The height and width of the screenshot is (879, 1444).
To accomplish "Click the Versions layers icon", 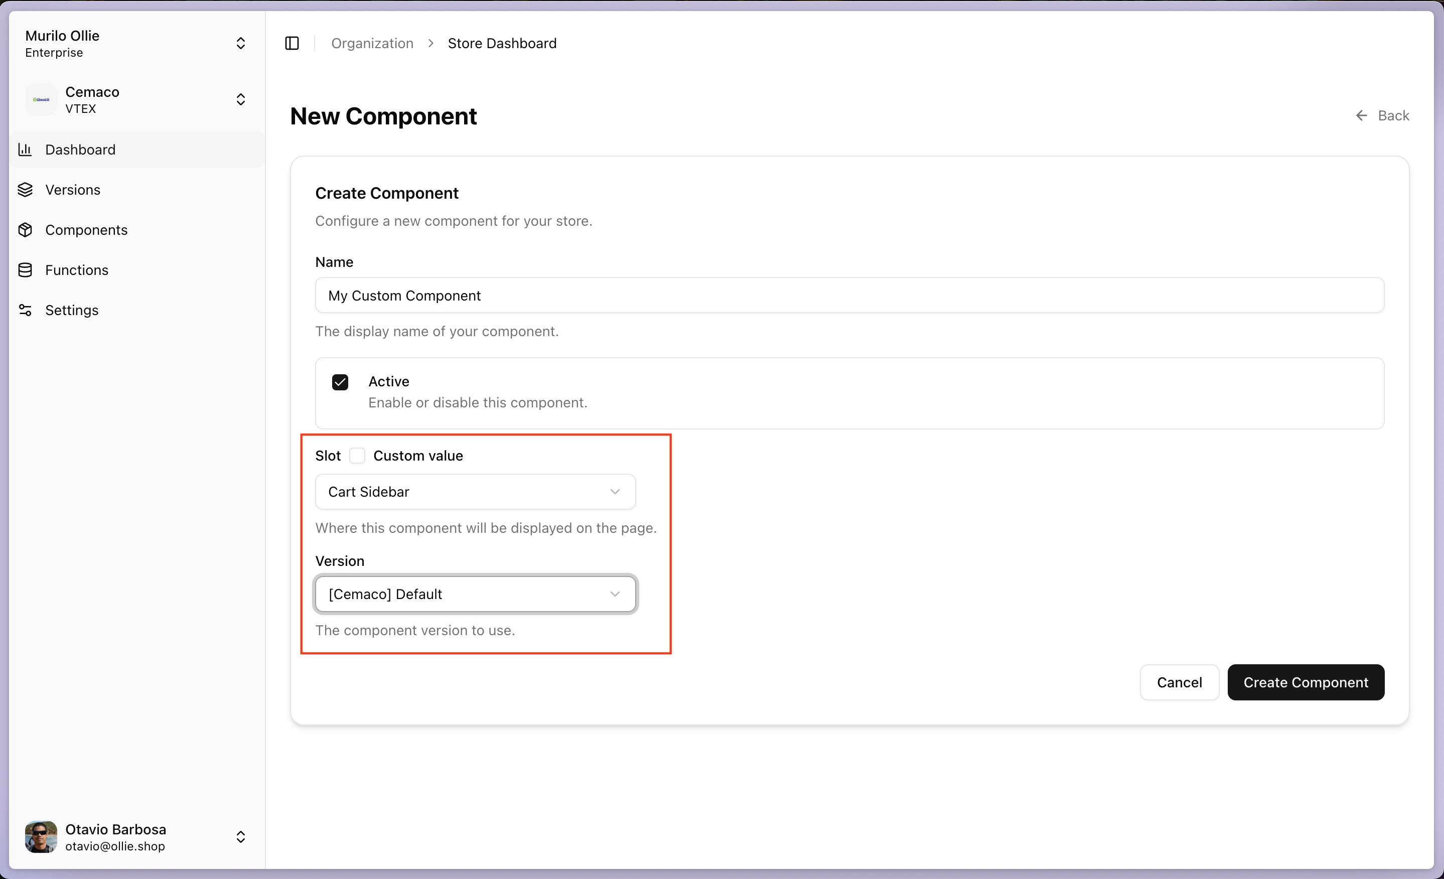I will (25, 190).
